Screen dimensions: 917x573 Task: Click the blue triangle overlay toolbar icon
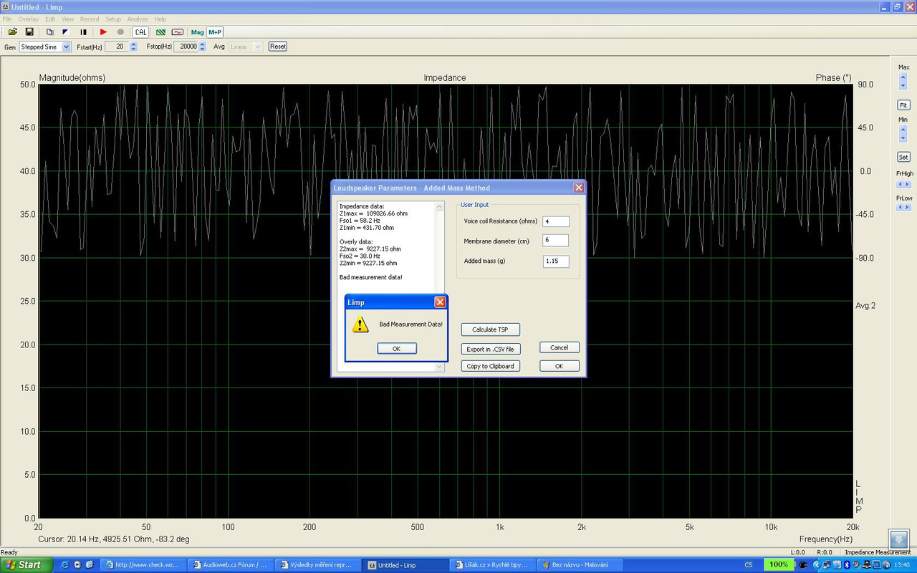[66, 32]
